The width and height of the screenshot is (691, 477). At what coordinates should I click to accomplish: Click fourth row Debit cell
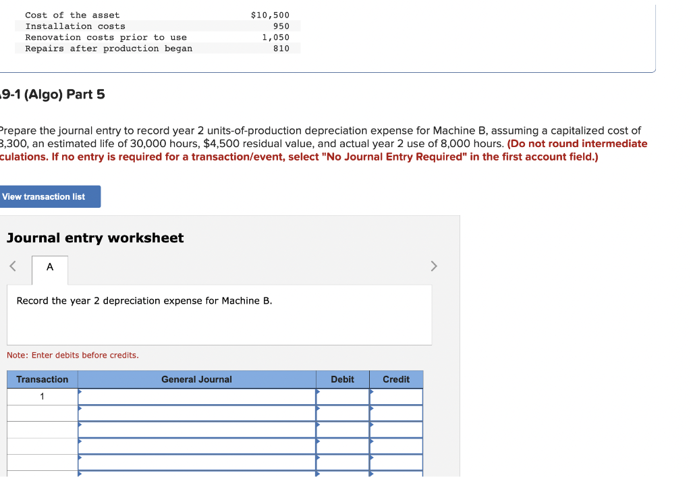point(342,446)
